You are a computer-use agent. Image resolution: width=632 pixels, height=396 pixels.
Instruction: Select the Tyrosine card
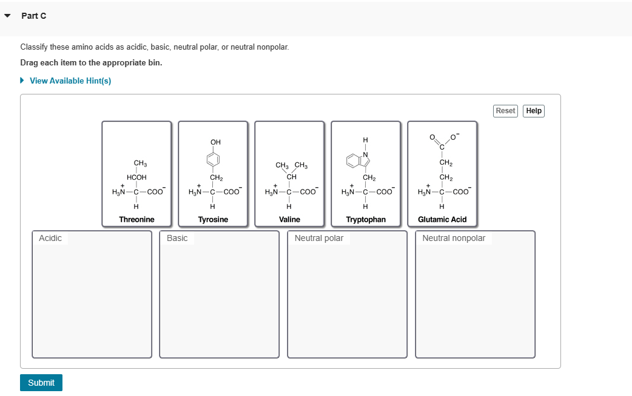(213, 174)
